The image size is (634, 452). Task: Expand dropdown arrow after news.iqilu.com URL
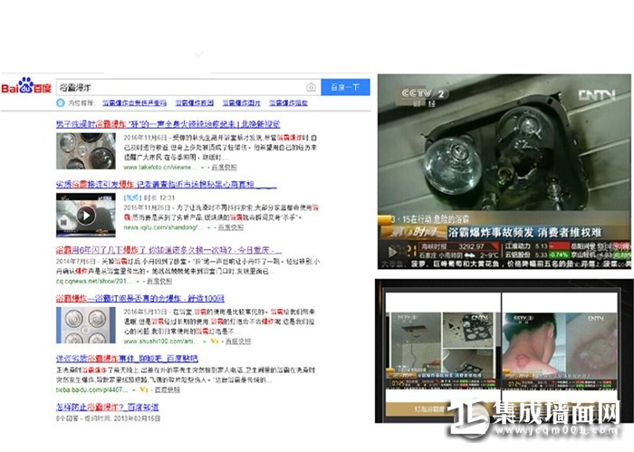click(209, 228)
